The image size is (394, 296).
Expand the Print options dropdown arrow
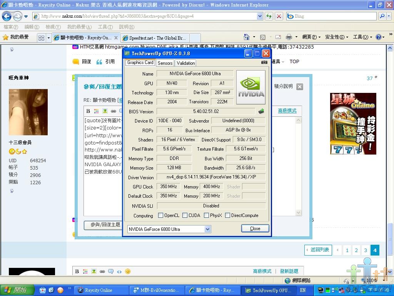point(296,37)
